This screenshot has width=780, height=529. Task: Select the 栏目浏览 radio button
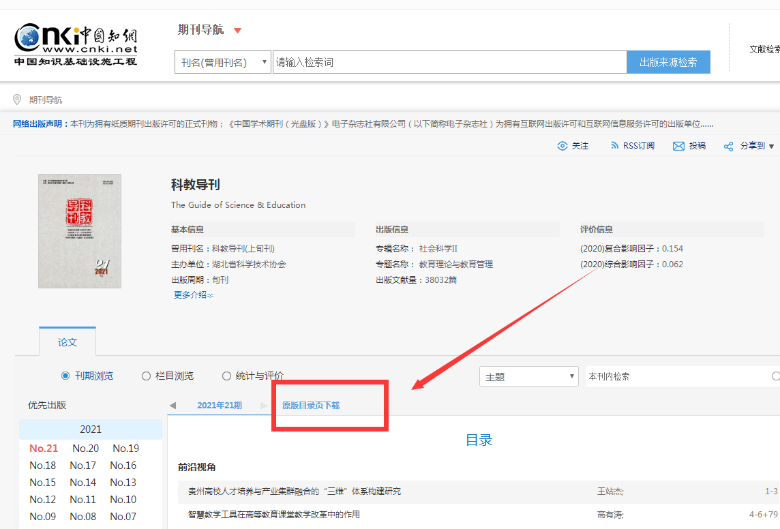click(146, 376)
